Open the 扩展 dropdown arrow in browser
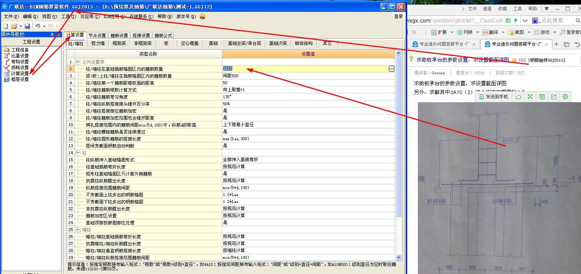This screenshot has height=274, width=581. tap(452, 32)
